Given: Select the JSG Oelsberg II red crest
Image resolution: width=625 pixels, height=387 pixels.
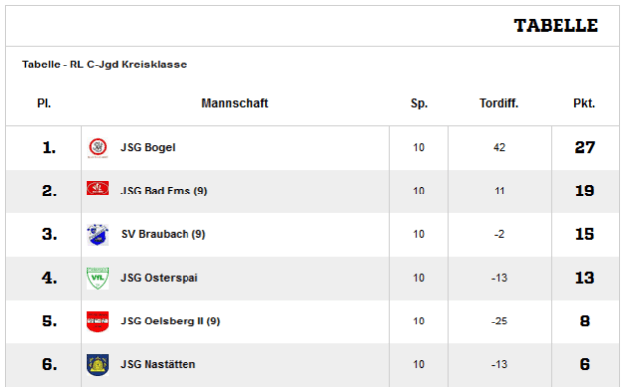Looking at the screenshot, I should tap(98, 322).
